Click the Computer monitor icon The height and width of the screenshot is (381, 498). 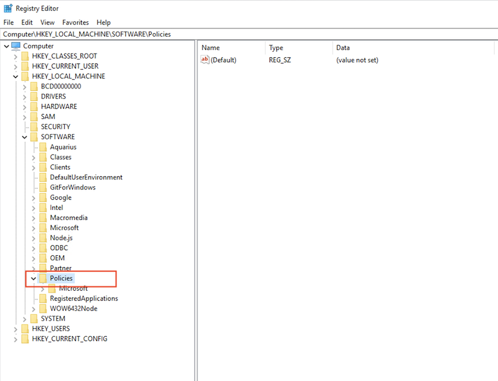click(x=16, y=46)
